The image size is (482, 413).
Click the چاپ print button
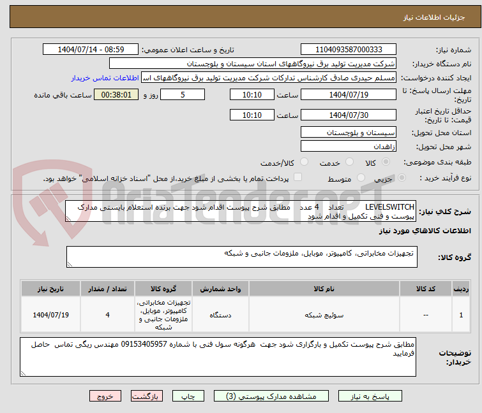tap(188, 396)
